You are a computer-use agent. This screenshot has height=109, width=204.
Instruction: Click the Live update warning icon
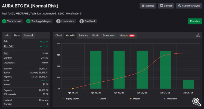58,21
